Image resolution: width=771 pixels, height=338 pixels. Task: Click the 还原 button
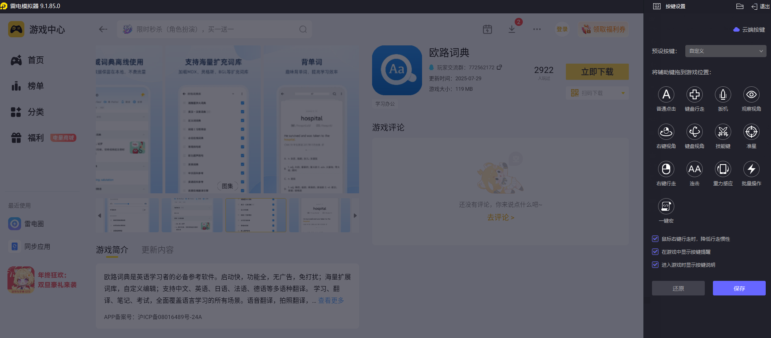click(x=678, y=288)
